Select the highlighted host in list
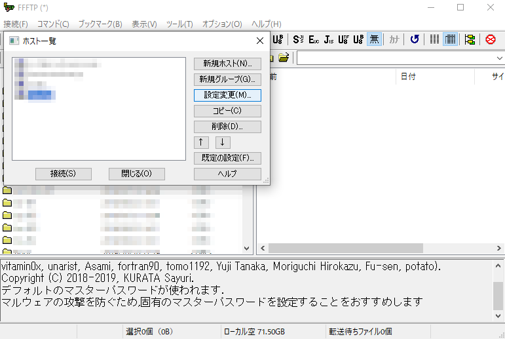Screen dimensions: 505x339 coord(41,96)
